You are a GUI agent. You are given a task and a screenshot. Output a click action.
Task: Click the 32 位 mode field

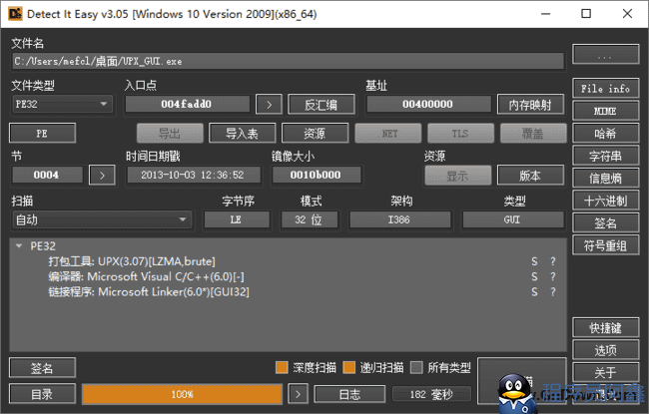310,219
